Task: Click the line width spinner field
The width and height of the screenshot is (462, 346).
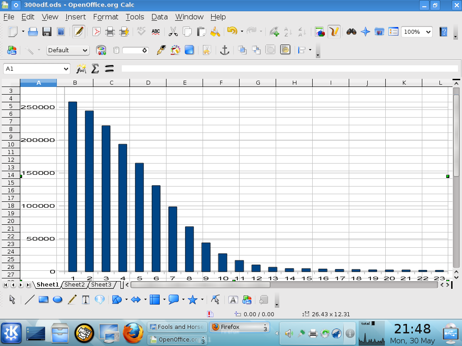Action: 135,50
